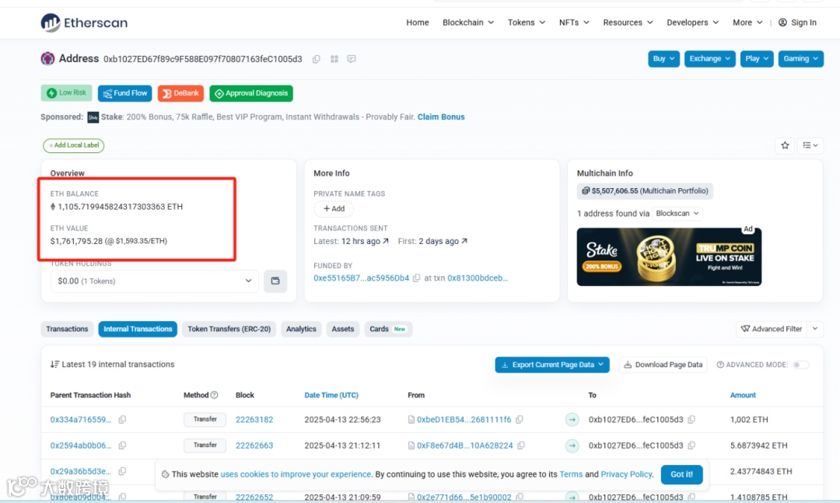The height and width of the screenshot is (503, 840).
Task: Open funding transaction 0x81300bdceb link
Action: click(x=478, y=278)
